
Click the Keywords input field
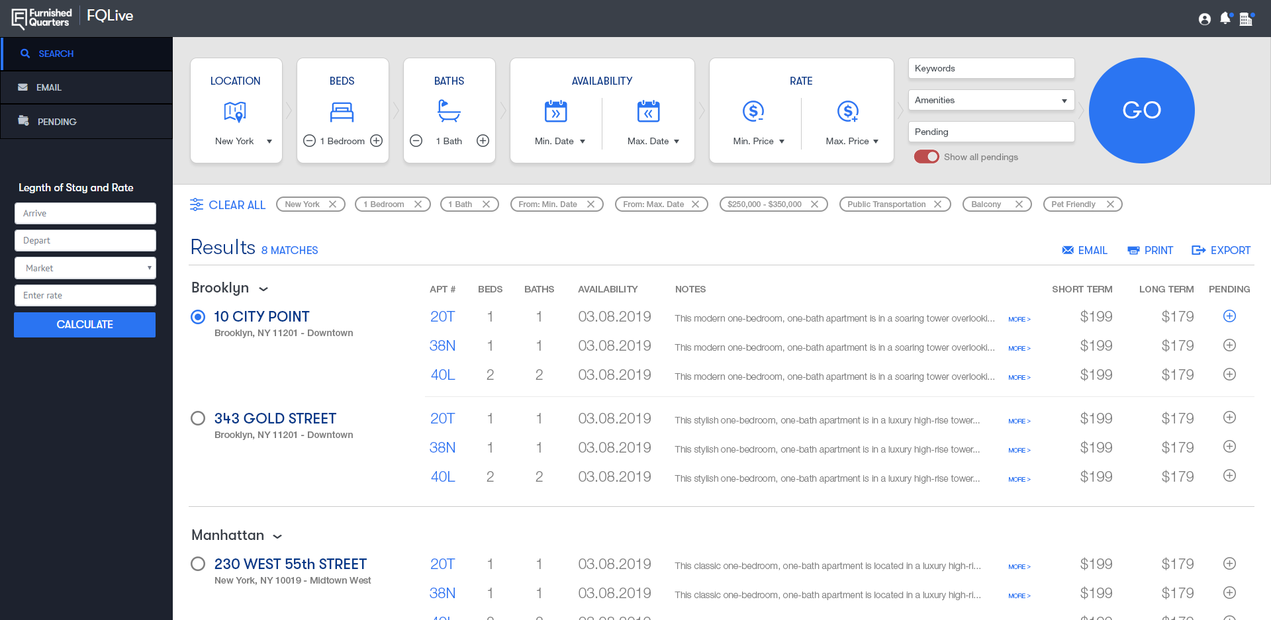(991, 68)
